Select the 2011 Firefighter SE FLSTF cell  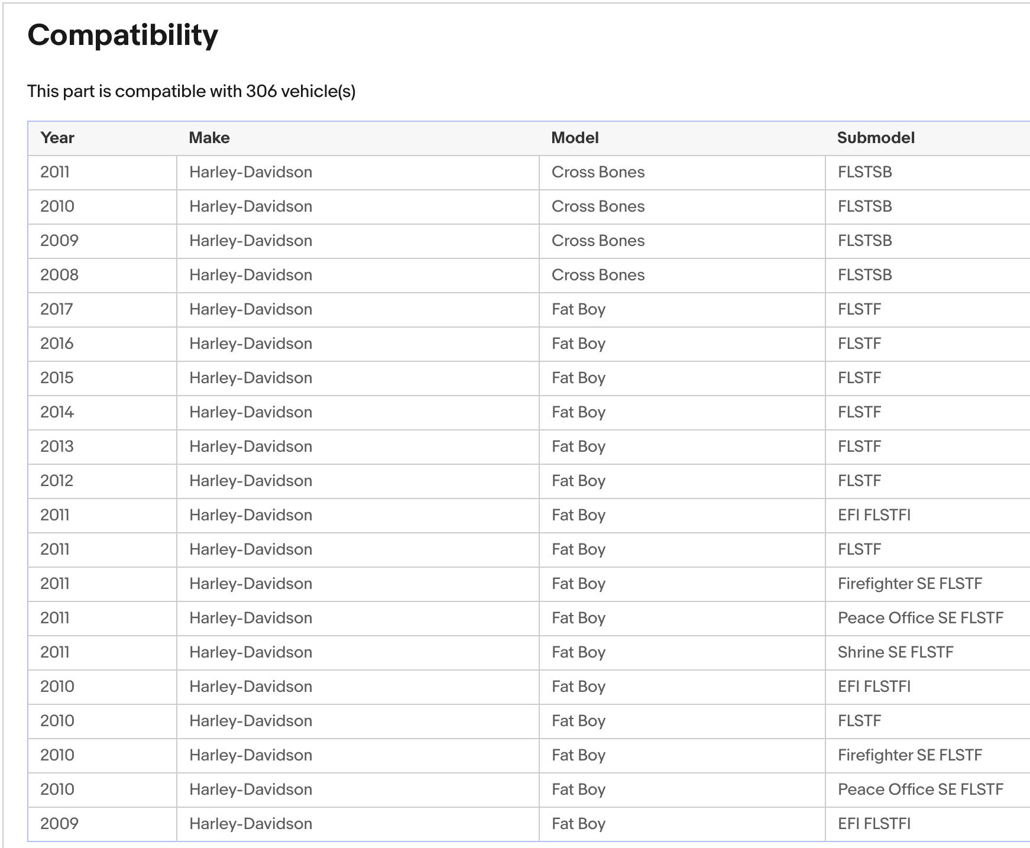tap(909, 584)
